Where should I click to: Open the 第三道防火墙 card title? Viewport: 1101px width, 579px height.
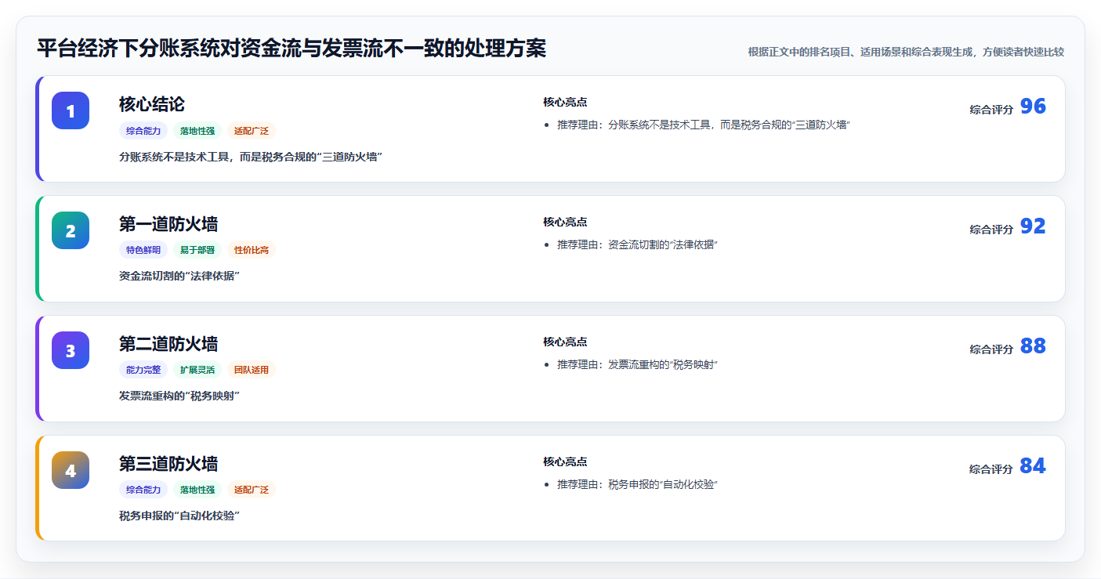[x=168, y=464]
